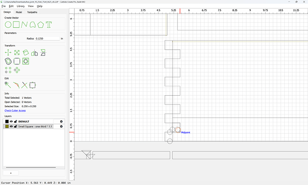Click the Layers panel horizontal scrollbar
This screenshot has height=185, width=308.
click(x=31, y=168)
